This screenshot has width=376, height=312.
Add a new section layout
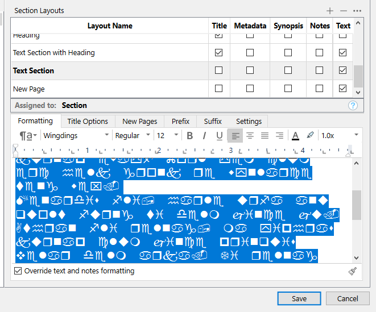click(330, 11)
